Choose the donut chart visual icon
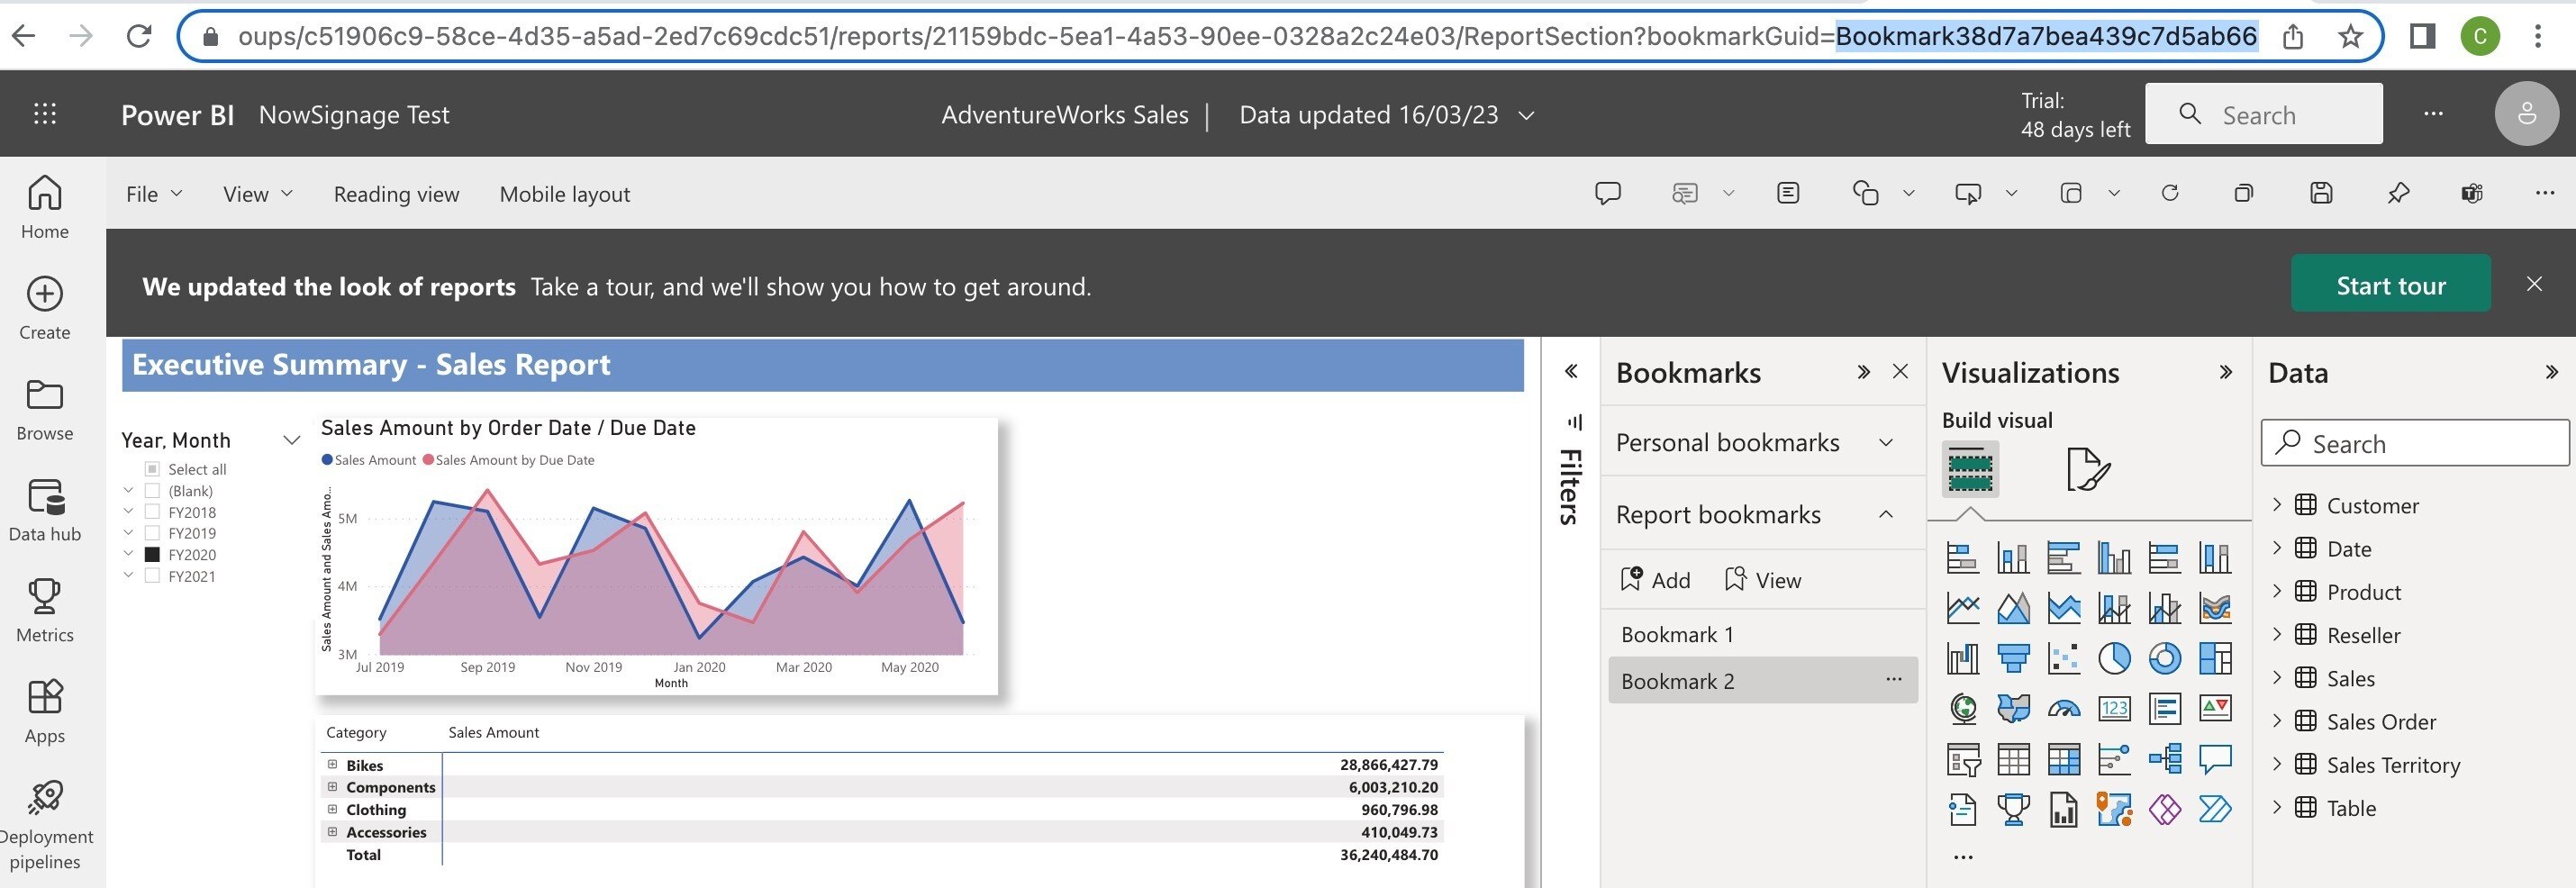This screenshot has width=2576, height=888. 2164,658
